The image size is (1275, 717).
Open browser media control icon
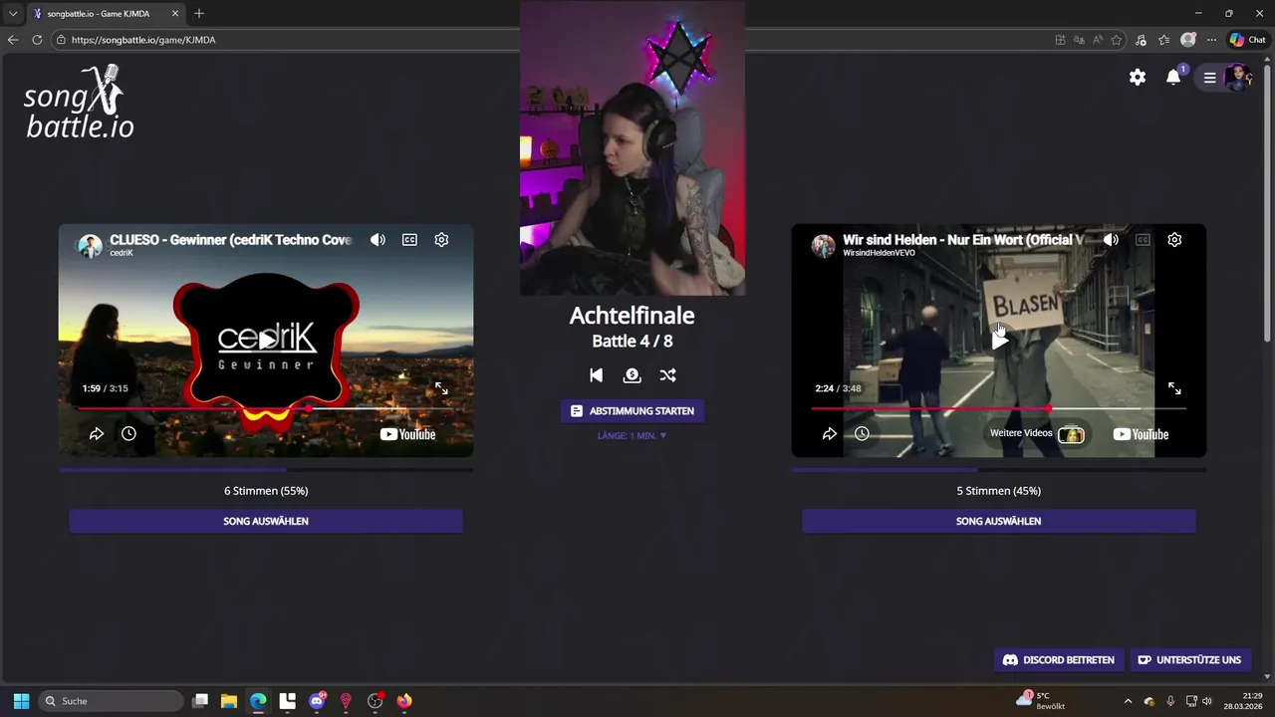tap(1143, 40)
